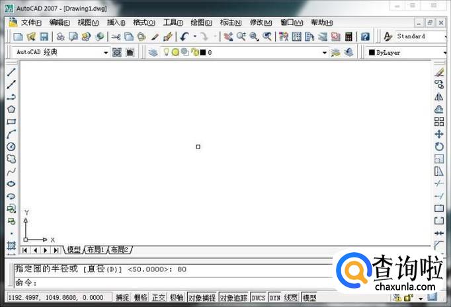
Task: Select the Polygon tool
Action: click(11, 109)
